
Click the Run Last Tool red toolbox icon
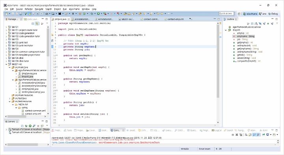pos(105,14)
